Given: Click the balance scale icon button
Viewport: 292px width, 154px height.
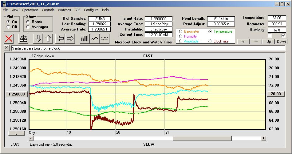Looking at the screenshot, I should (23, 38).
